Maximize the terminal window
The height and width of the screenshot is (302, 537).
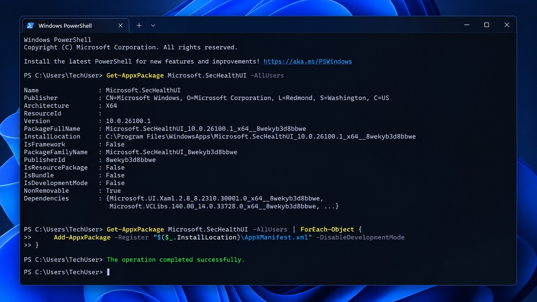point(487,25)
